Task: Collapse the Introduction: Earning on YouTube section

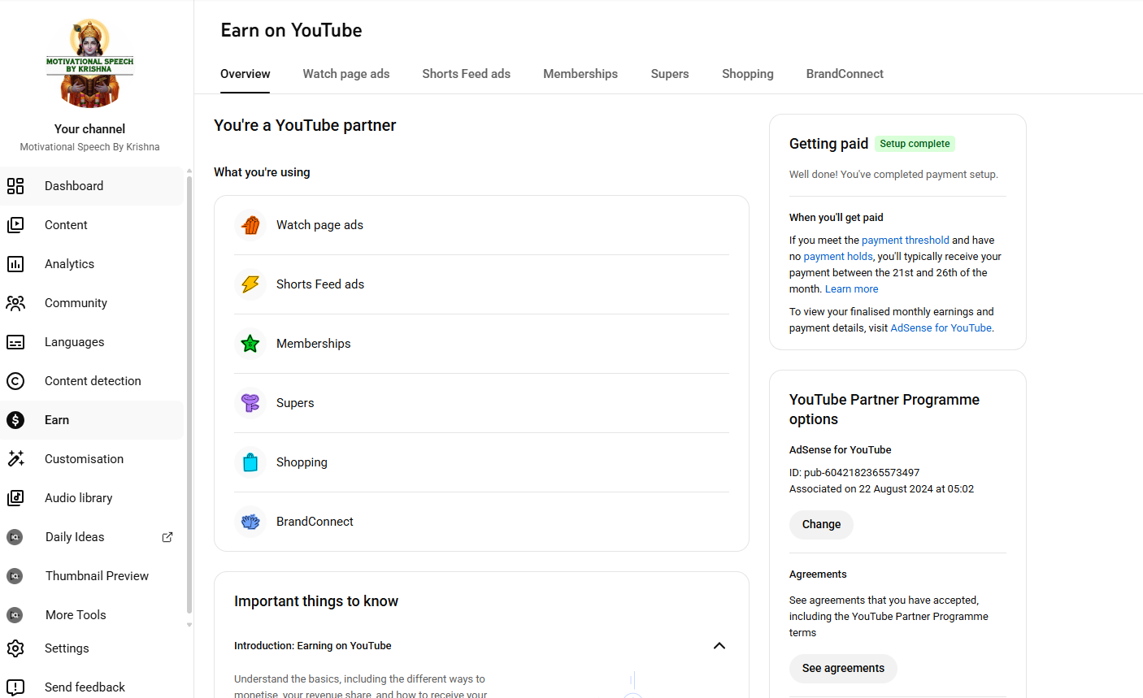Action: [719, 645]
